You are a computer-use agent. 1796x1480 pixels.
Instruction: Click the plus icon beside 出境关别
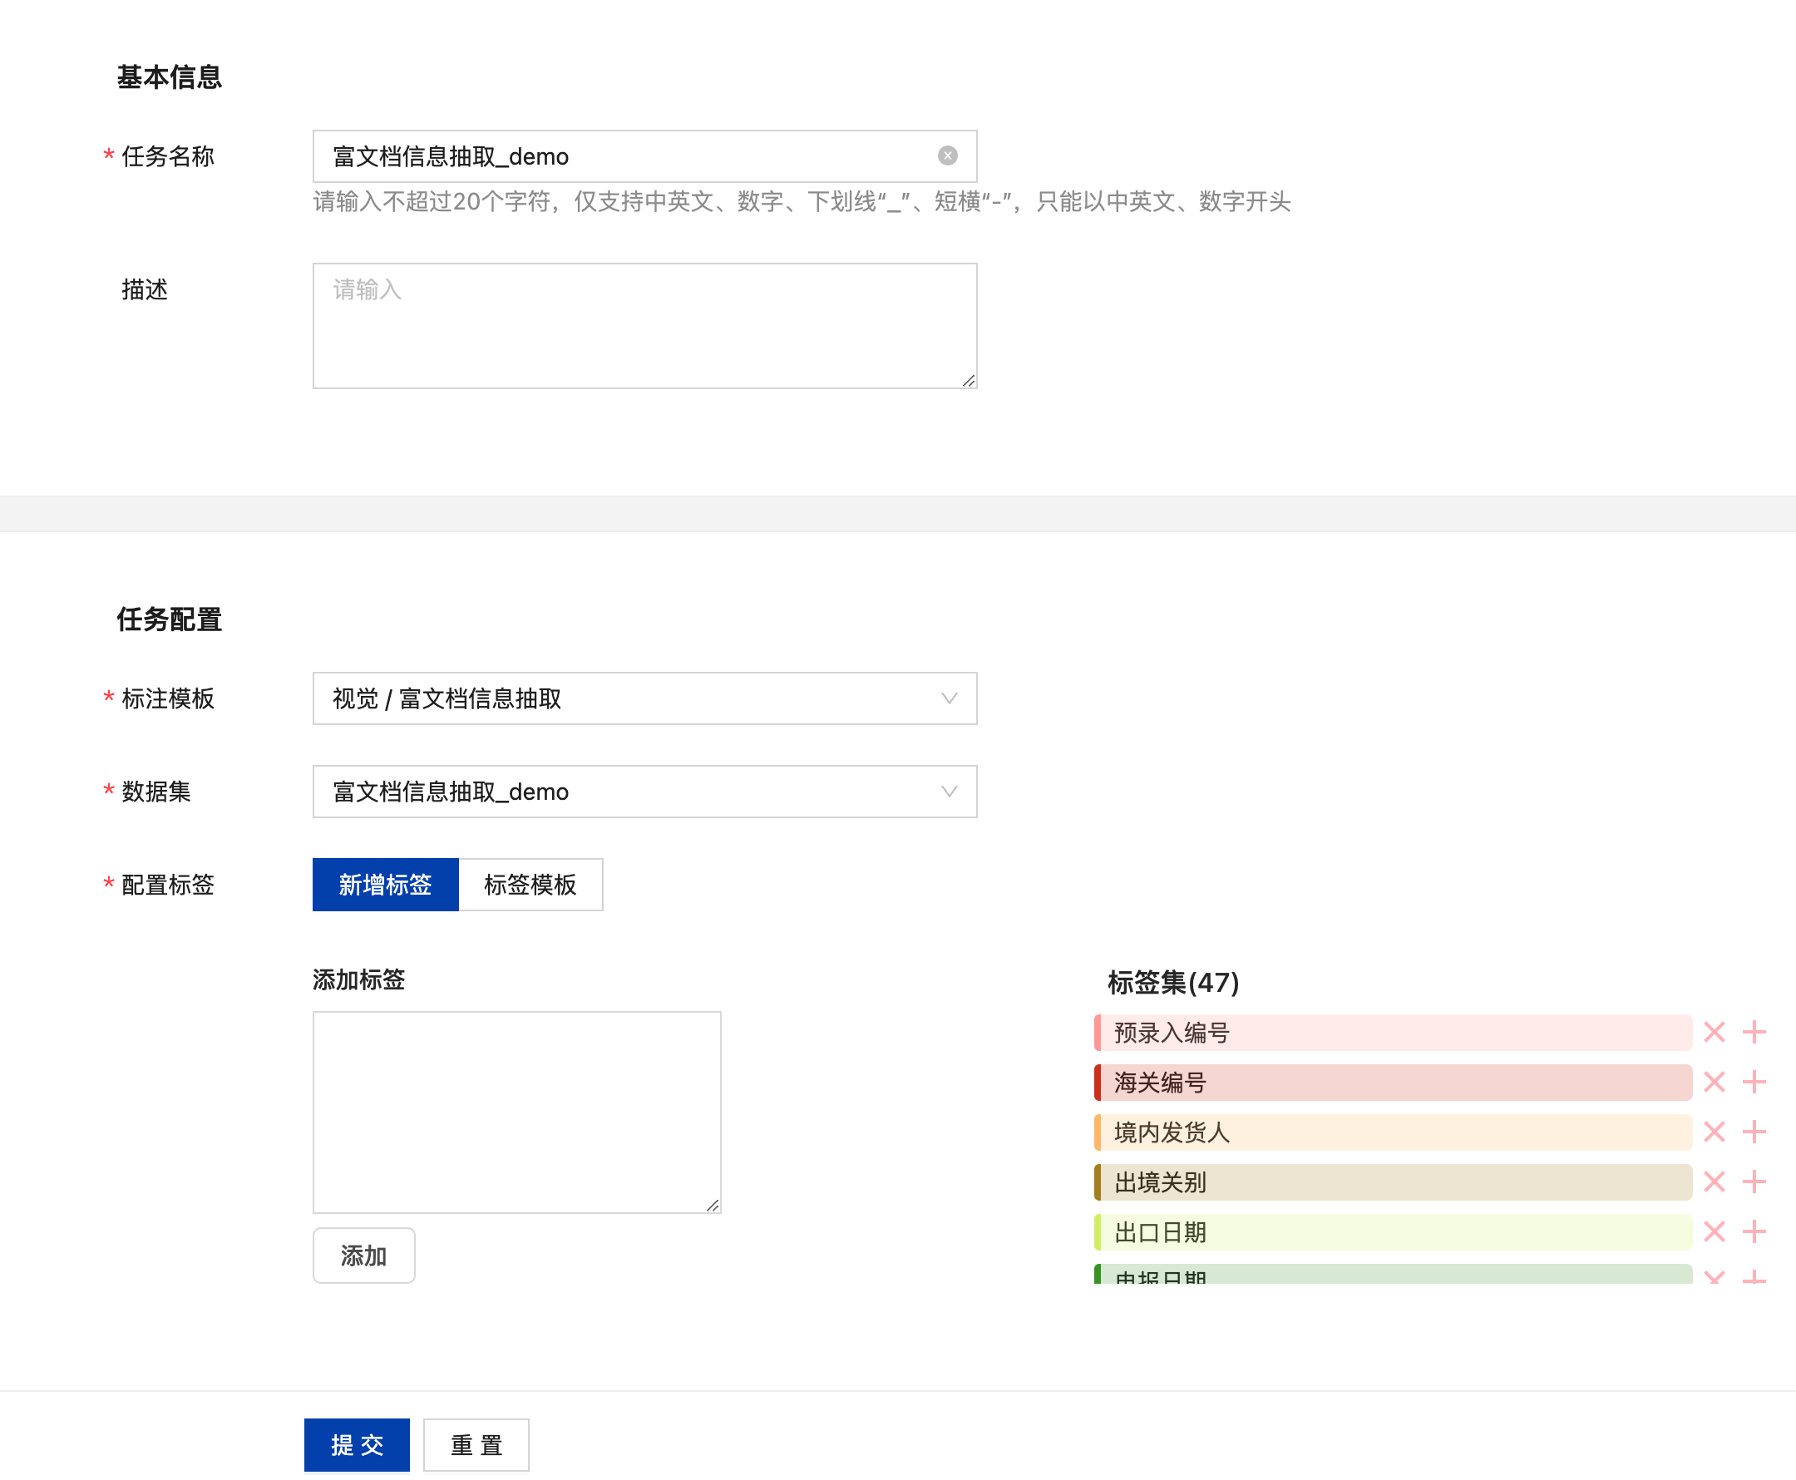[1754, 1182]
